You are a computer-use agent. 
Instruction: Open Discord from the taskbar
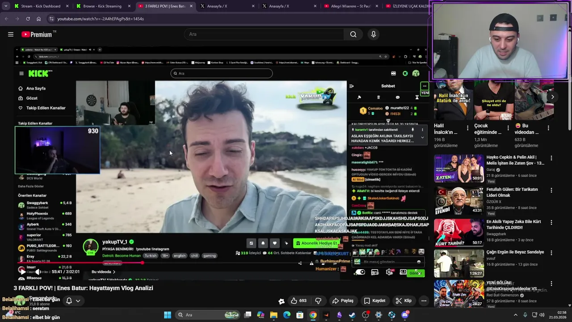405,315
